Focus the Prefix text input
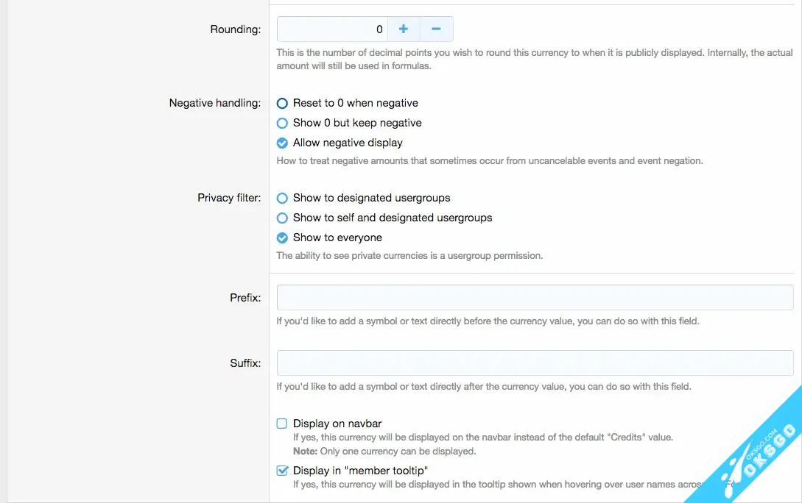Viewport: 802px width, 503px height. pyautogui.click(x=535, y=298)
